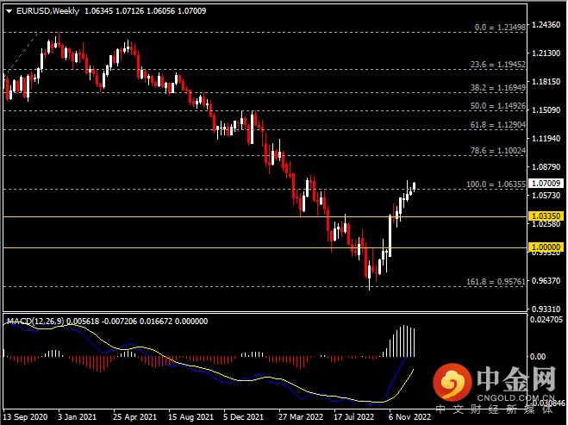Select the 1.00000 parity level price tag
Viewport: 568px width, 425px height.
[546, 247]
